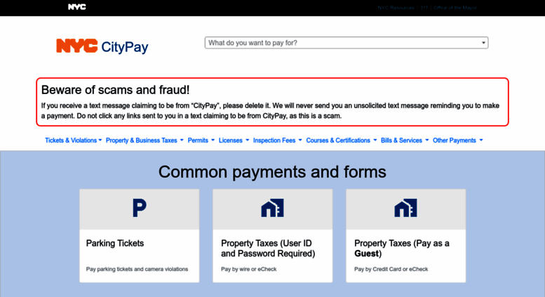Click the house icon above Property Taxes (Pay as a Guest)
The image size is (545, 297).
405,208
